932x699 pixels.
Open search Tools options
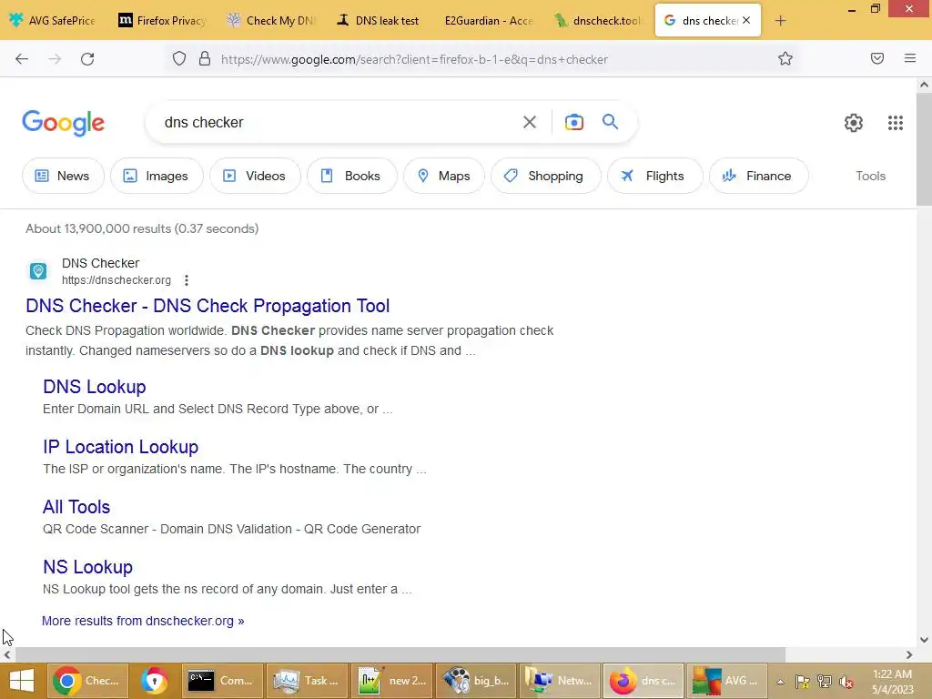pos(870,176)
